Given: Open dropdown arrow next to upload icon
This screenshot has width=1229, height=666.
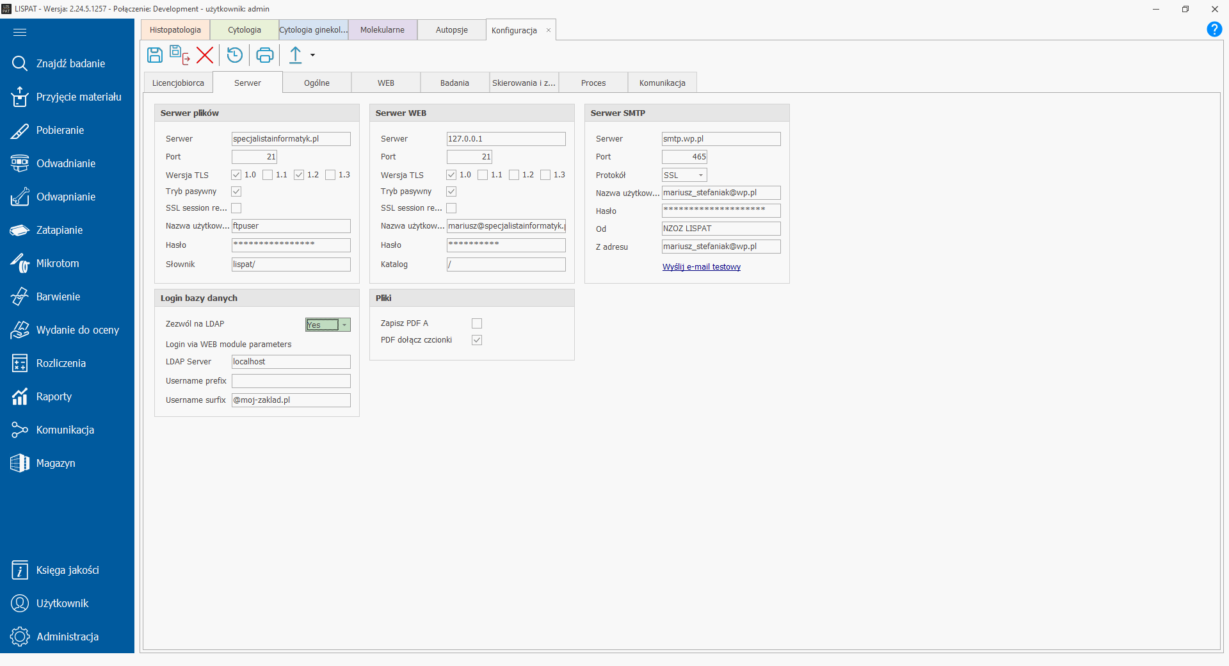Looking at the screenshot, I should (x=312, y=55).
